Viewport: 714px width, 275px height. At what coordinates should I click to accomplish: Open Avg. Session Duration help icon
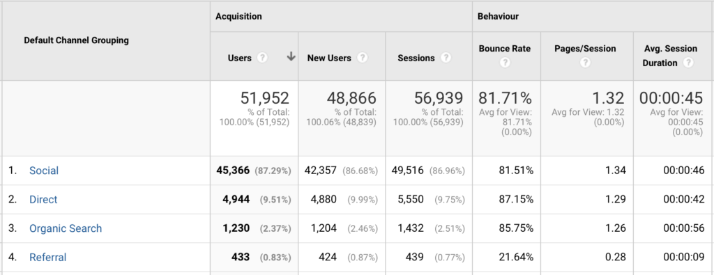click(688, 63)
